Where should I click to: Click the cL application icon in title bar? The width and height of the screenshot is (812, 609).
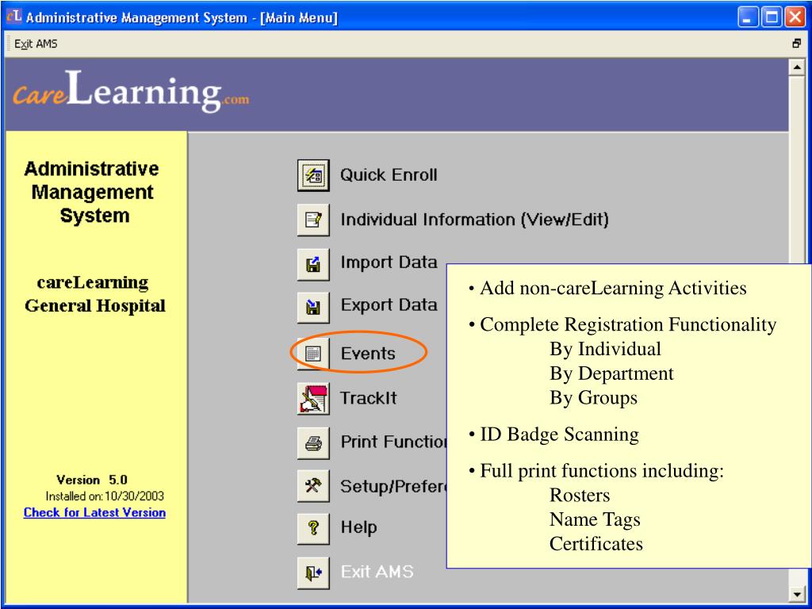[x=14, y=17]
